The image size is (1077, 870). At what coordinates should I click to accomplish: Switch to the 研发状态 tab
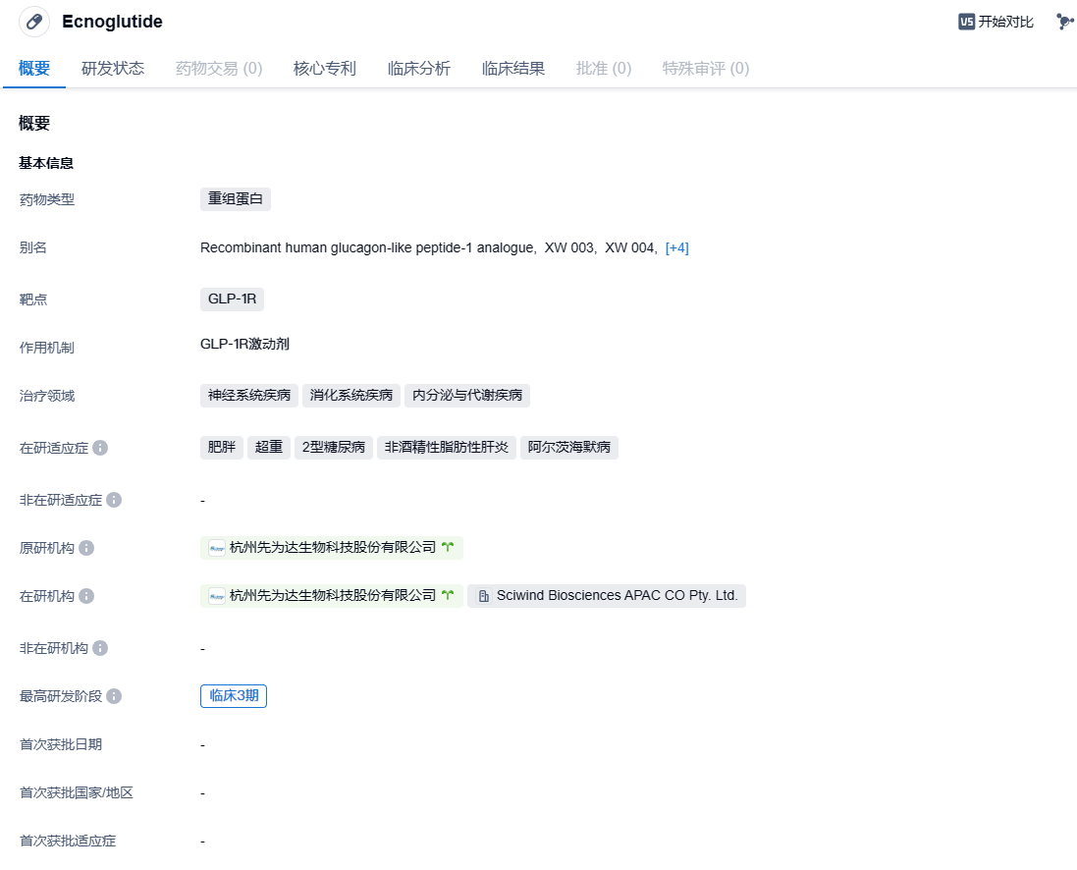[x=113, y=69]
